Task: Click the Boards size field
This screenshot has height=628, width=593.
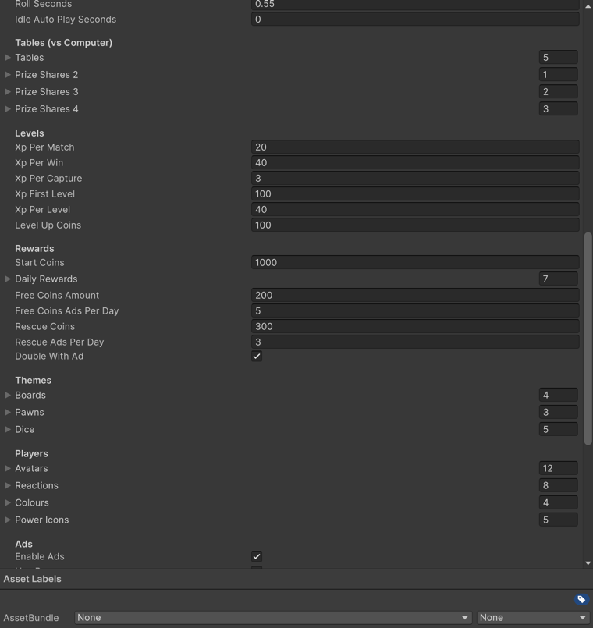Action: click(558, 395)
